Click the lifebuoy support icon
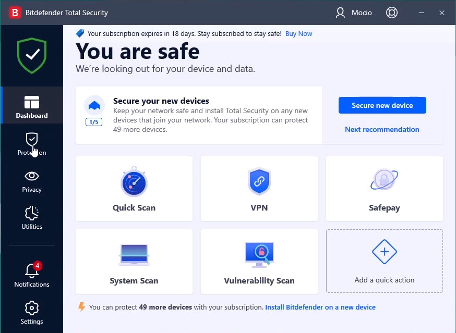 (392, 13)
